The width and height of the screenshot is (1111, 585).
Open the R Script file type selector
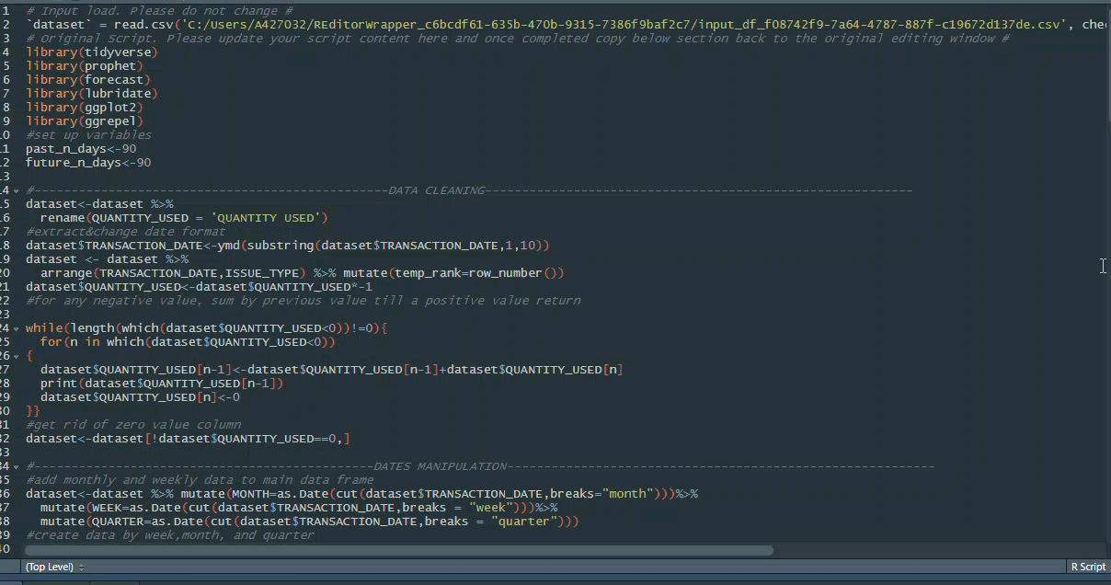point(1087,568)
